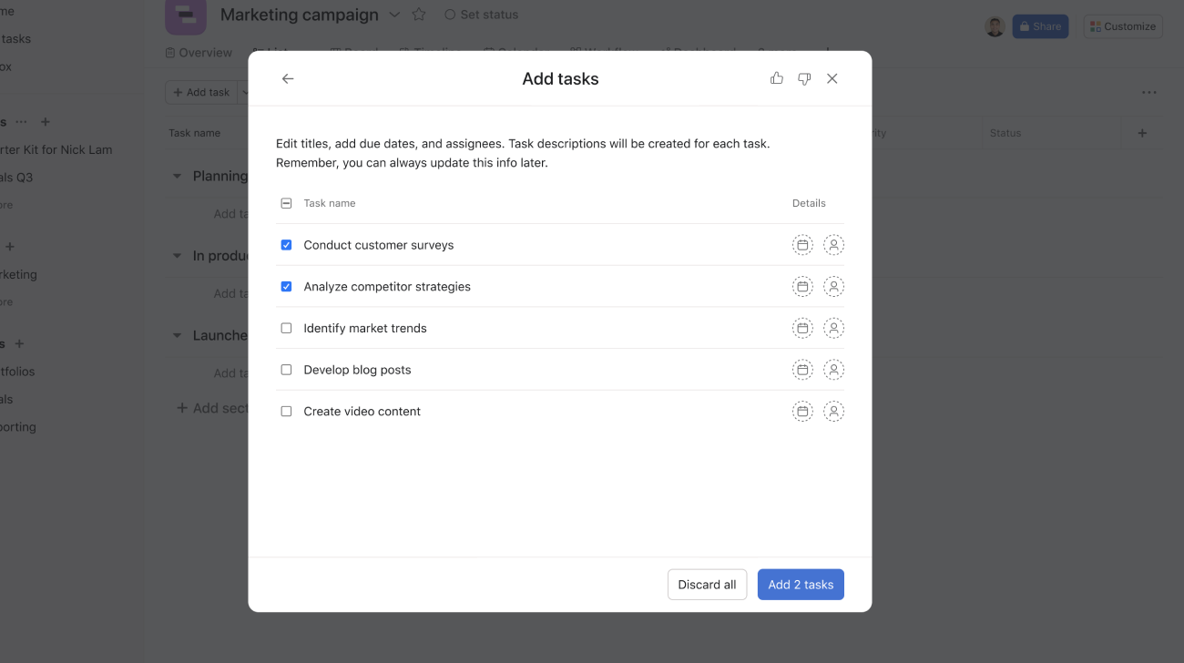Set due date for Create video content
The image size is (1184, 663).
coord(802,411)
